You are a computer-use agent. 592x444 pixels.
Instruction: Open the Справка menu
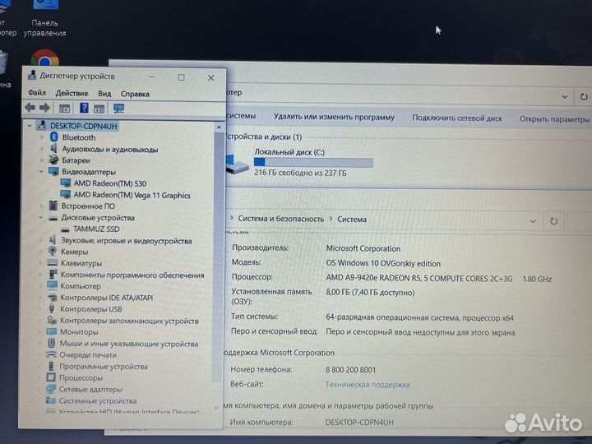tap(135, 94)
